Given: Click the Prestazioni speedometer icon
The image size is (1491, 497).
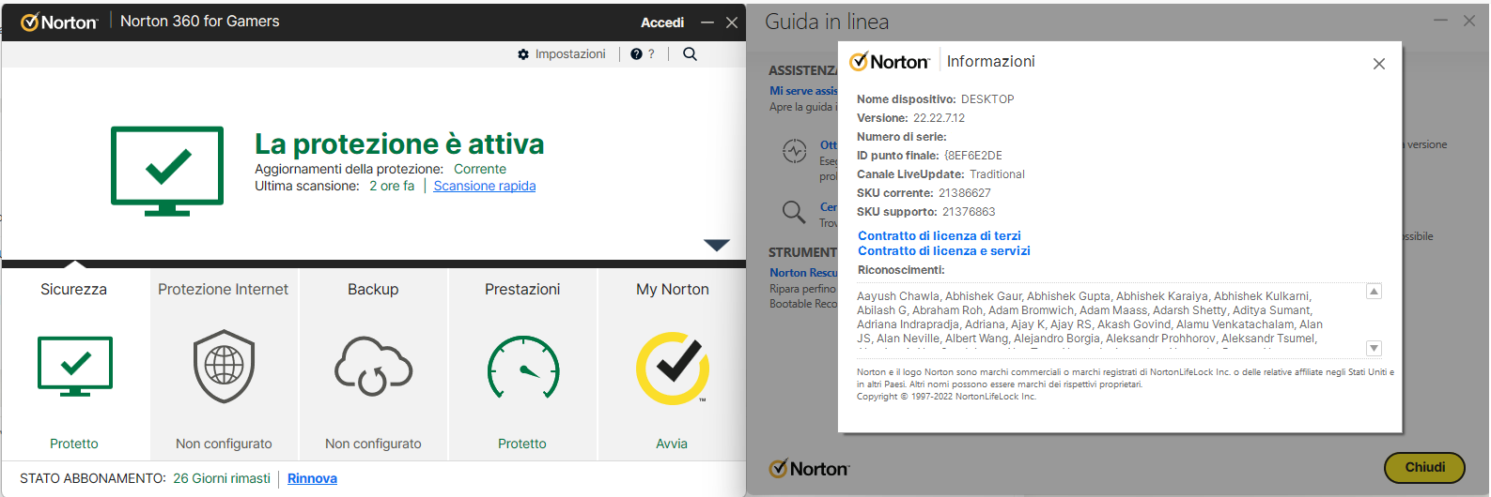Looking at the screenshot, I should click(x=523, y=368).
